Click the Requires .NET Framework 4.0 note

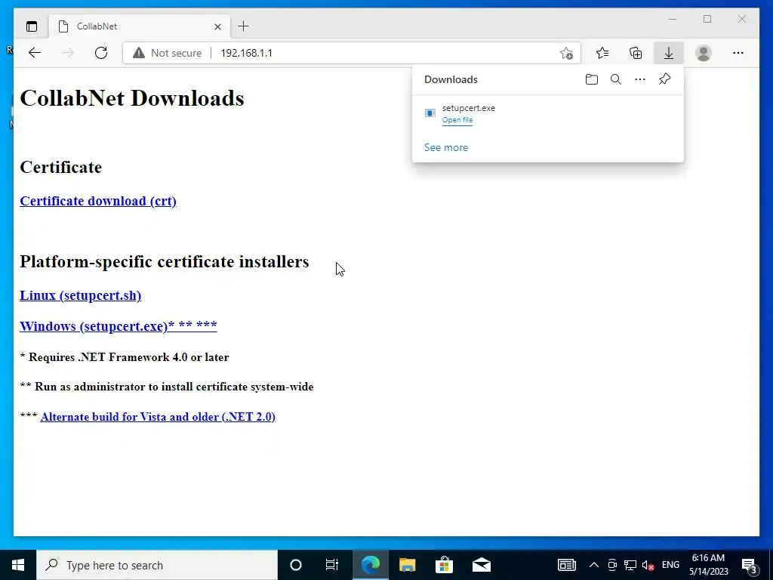click(x=125, y=357)
